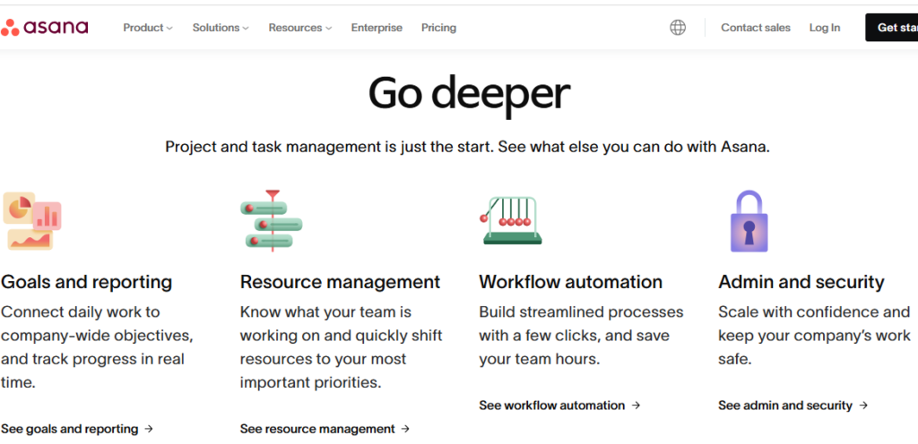Click arrow next to See workflow automation
The image size is (918, 444).
point(636,406)
